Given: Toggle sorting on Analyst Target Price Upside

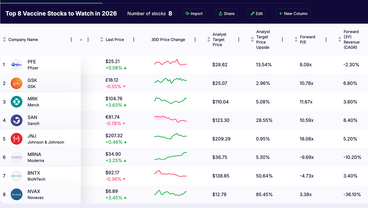Looking at the screenshot, I should [x=252, y=40].
